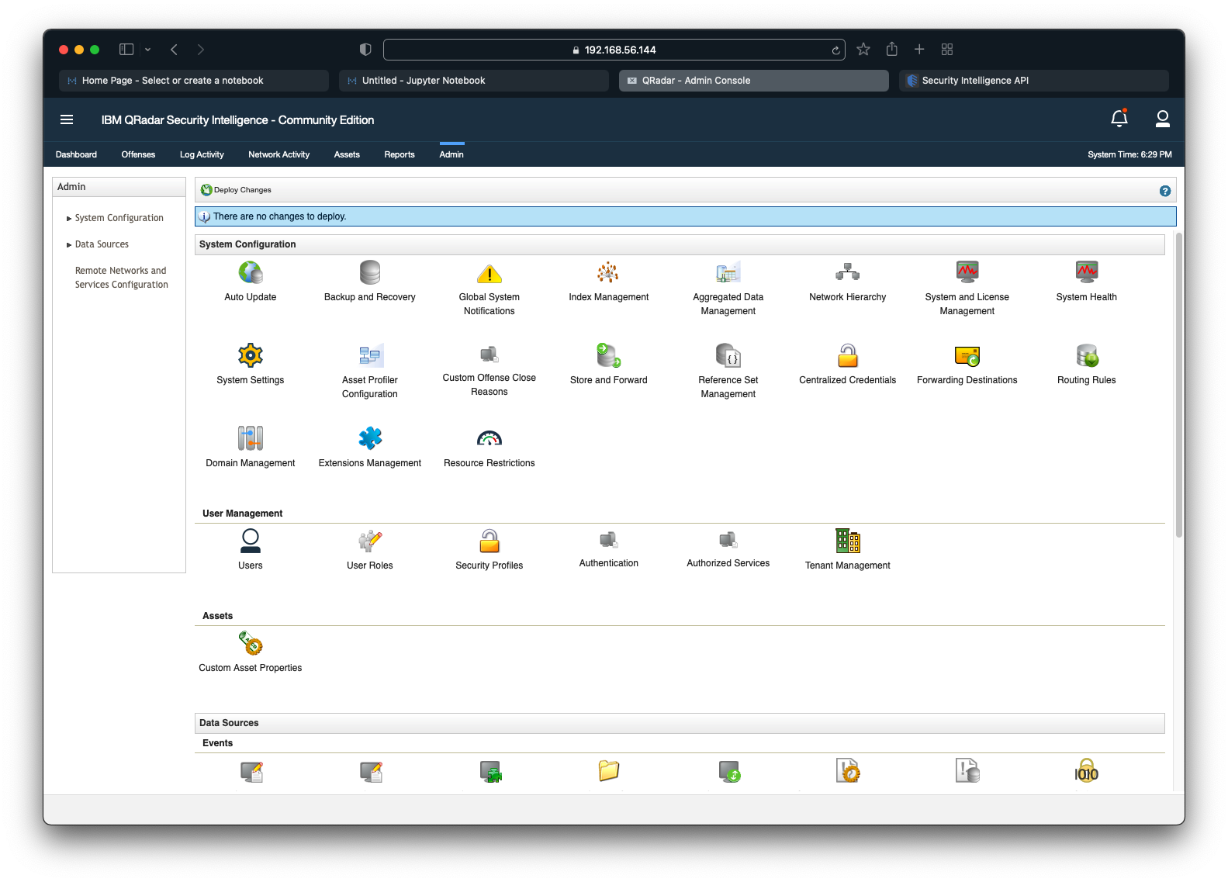Switch to the Network Activity tab
This screenshot has width=1228, height=882.
coord(278,154)
